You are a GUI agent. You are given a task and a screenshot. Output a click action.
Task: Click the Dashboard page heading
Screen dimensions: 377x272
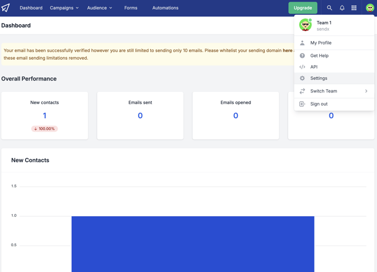(x=16, y=25)
